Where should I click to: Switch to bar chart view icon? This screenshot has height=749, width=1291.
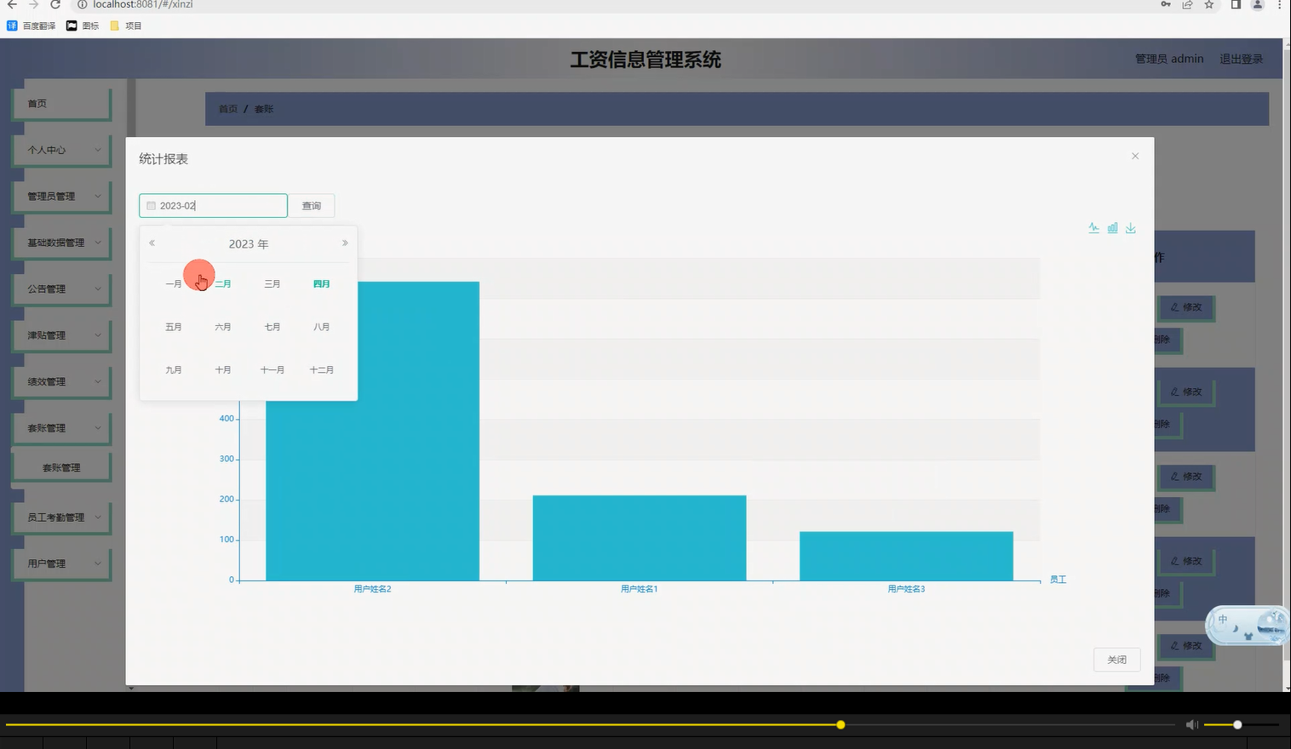tap(1112, 227)
